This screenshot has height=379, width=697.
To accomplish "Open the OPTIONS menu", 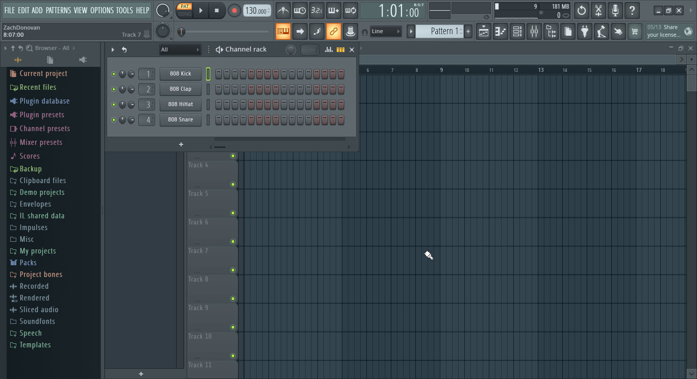I will click(102, 10).
